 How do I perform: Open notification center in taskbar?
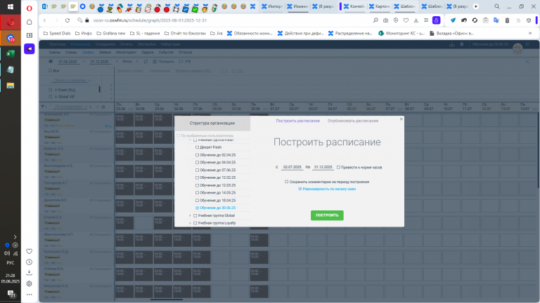tap(11, 294)
